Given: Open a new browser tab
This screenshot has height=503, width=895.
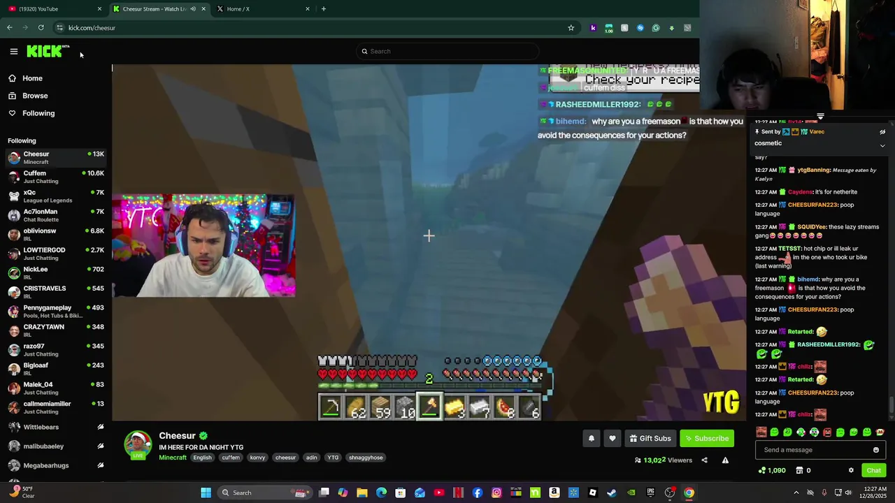Looking at the screenshot, I should 323,8.
